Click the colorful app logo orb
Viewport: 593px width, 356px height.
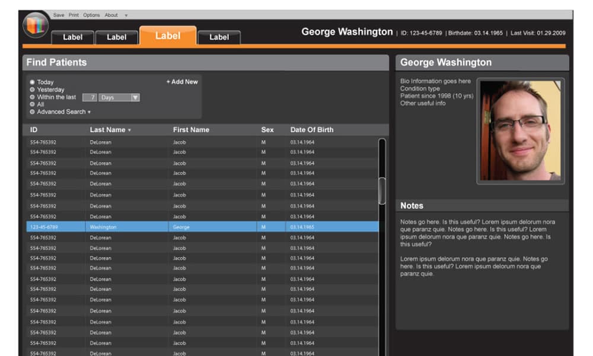36,25
